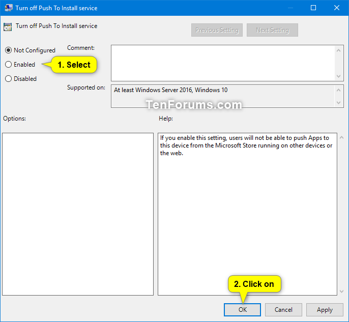Click inside the Comment text box
The width and height of the screenshot is (349, 322).
click(223, 63)
